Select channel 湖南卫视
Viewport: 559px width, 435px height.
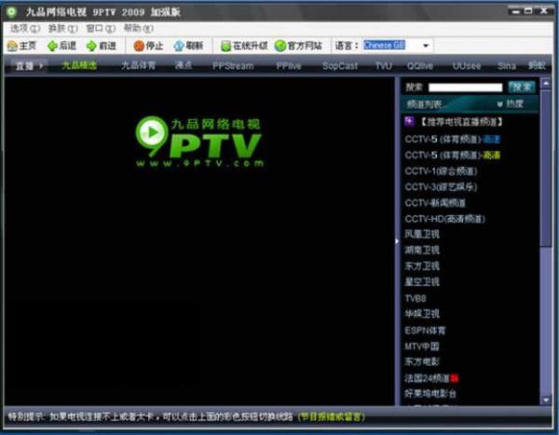422,250
